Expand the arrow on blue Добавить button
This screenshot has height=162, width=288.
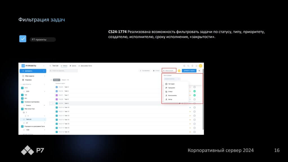click(44, 71)
